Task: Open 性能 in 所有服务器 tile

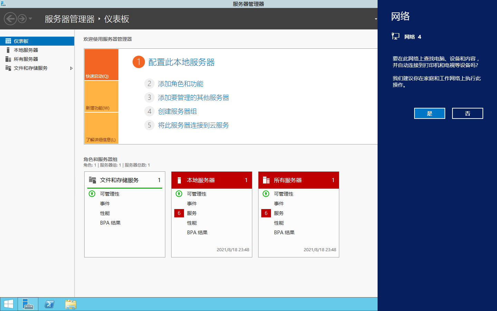Action: [279, 223]
